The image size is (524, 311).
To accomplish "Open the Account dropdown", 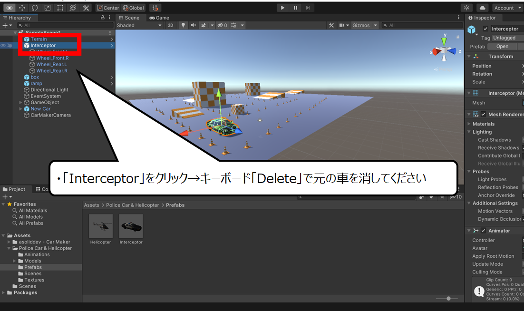I will click(x=507, y=8).
